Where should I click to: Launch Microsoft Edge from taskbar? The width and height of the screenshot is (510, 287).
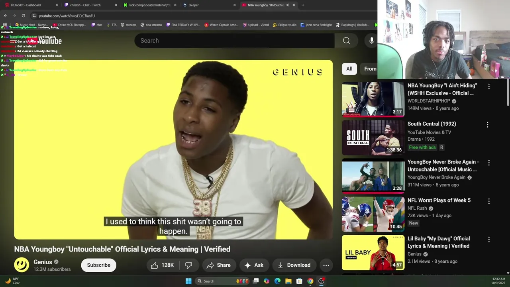click(x=277, y=281)
